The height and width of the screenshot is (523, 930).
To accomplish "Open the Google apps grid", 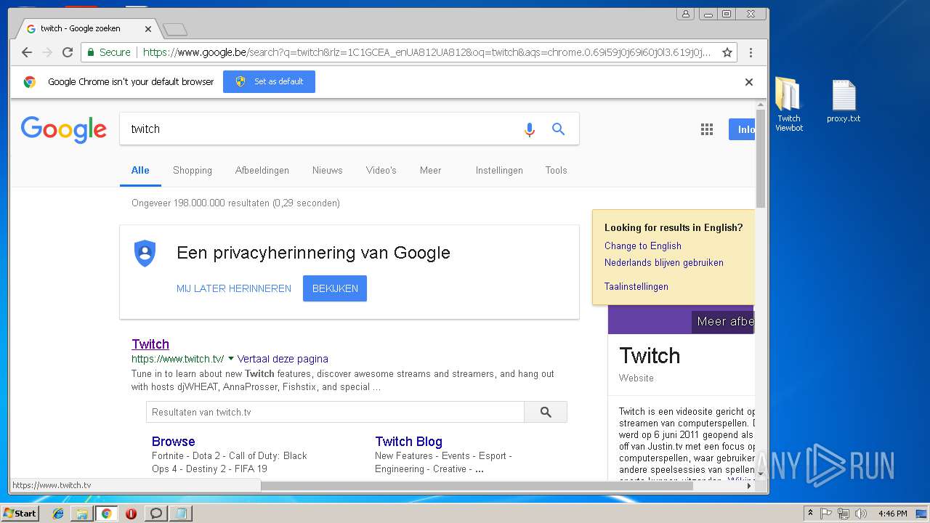I will coord(706,129).
